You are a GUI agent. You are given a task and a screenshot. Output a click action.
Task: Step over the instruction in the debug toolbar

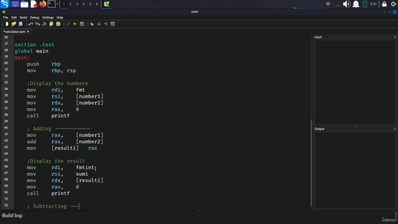click(x=99, y=24)
